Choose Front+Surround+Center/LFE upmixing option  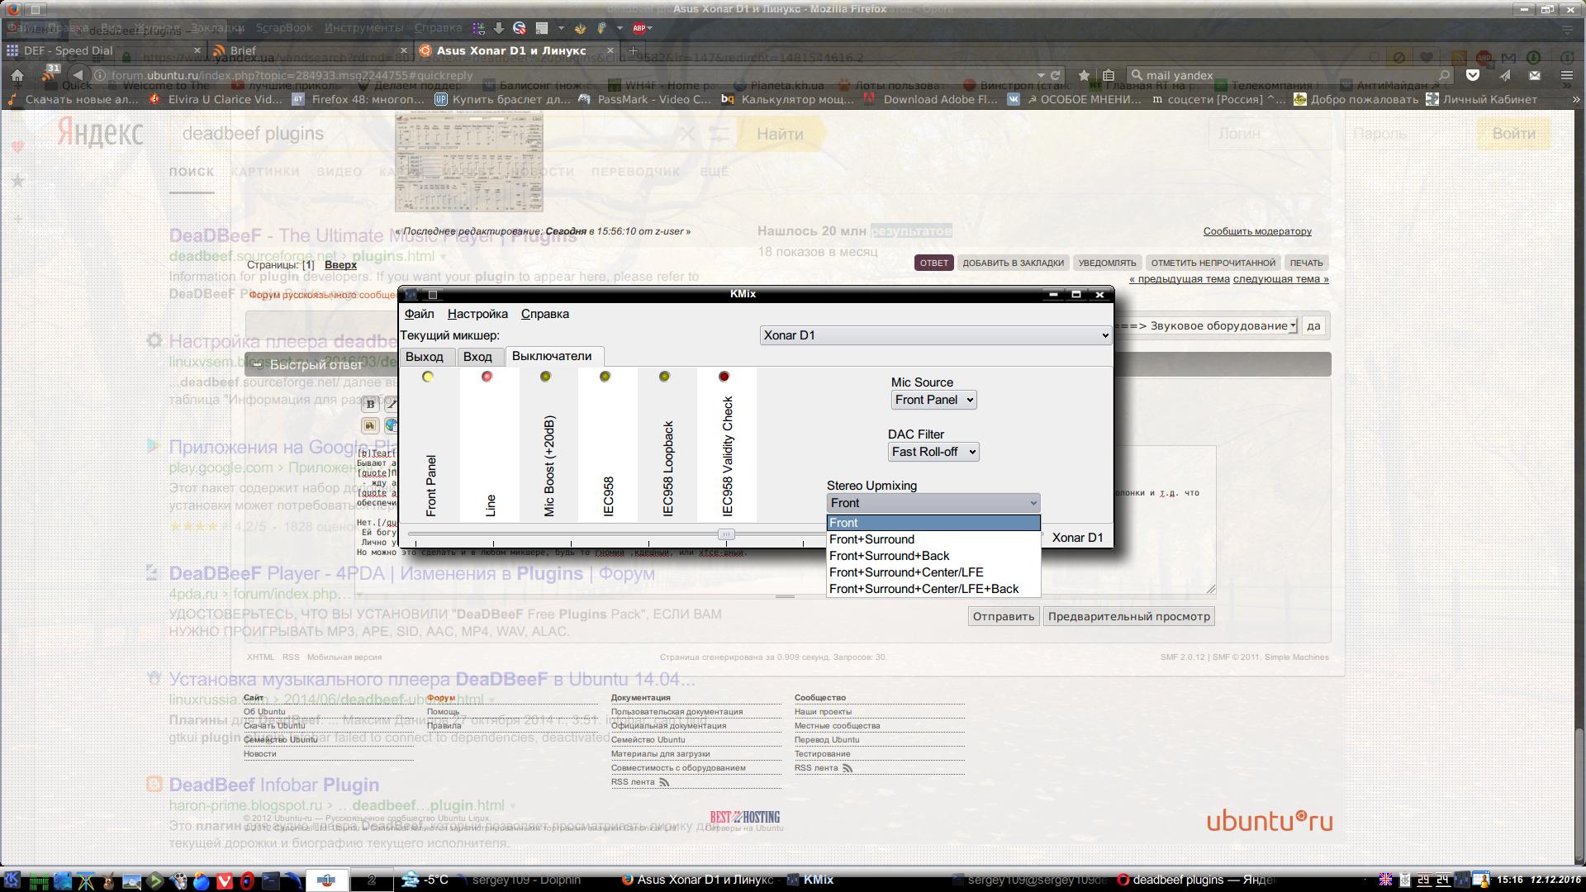coord(933,572)
